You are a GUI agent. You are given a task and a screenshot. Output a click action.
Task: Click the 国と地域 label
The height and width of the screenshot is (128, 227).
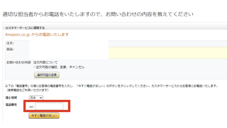(11, 98)
